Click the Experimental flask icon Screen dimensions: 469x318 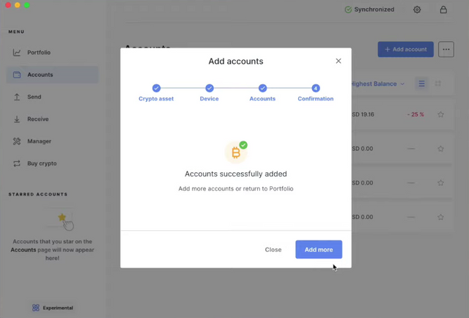pos(36,308)
